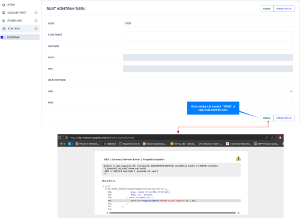Open the CHECKLIST ISSUE bookmark
Viewport: 300px width, 218px height.
[210, 144]
